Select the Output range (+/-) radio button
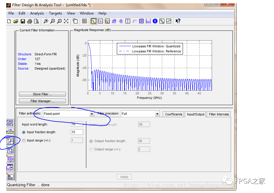Image resolution: width=274 pixels, height=193 pixels. [x=91, y=149]
